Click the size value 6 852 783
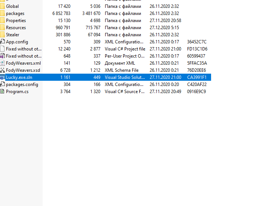 coord(59,13)
